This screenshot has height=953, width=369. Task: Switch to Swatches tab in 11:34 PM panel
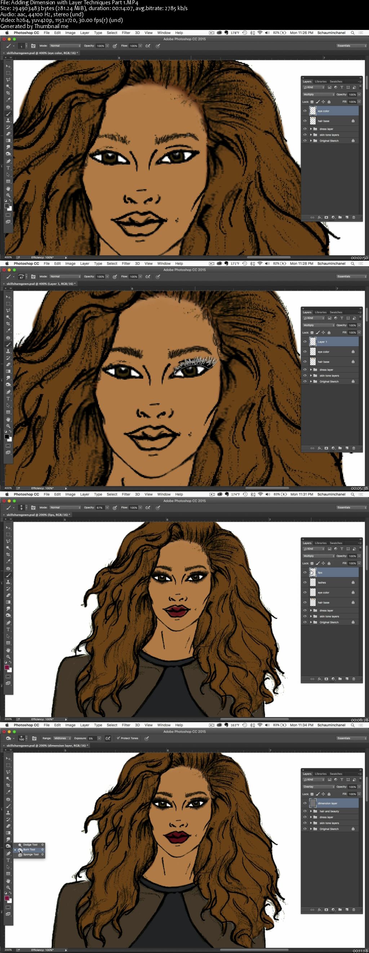coord(336,774)
